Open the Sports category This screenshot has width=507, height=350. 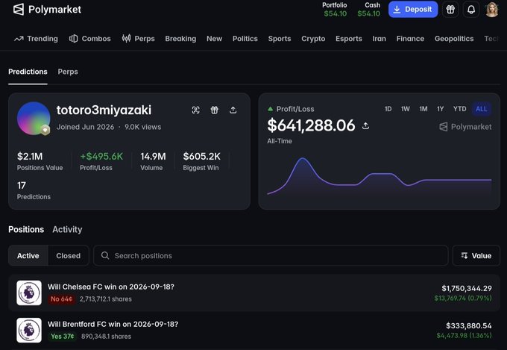click(x=280, y=39)
